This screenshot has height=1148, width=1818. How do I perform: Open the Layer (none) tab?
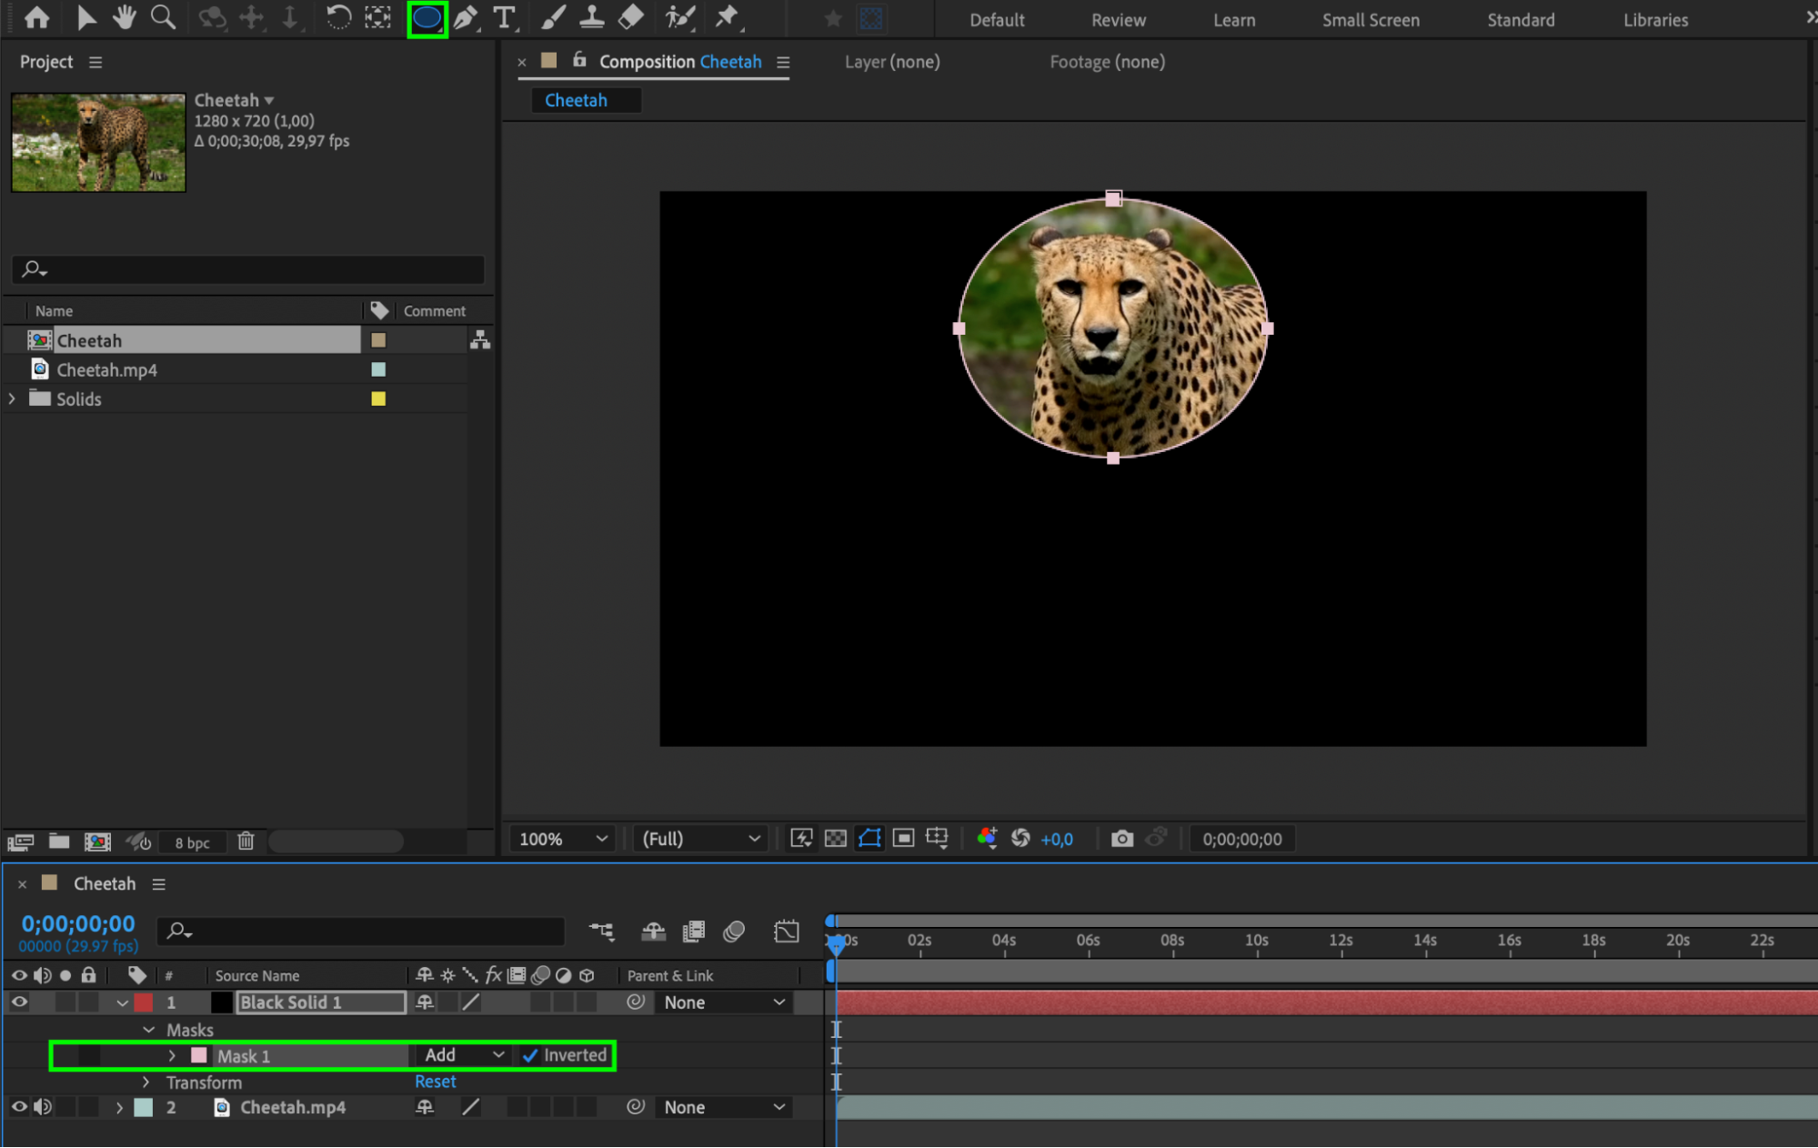coord(891,62)
